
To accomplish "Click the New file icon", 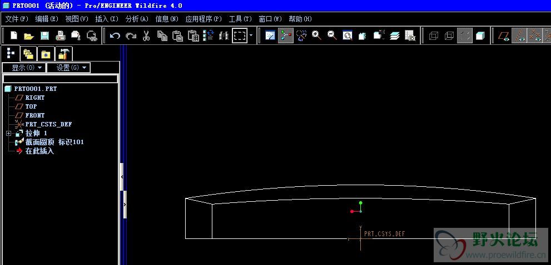I will (13, 35).
